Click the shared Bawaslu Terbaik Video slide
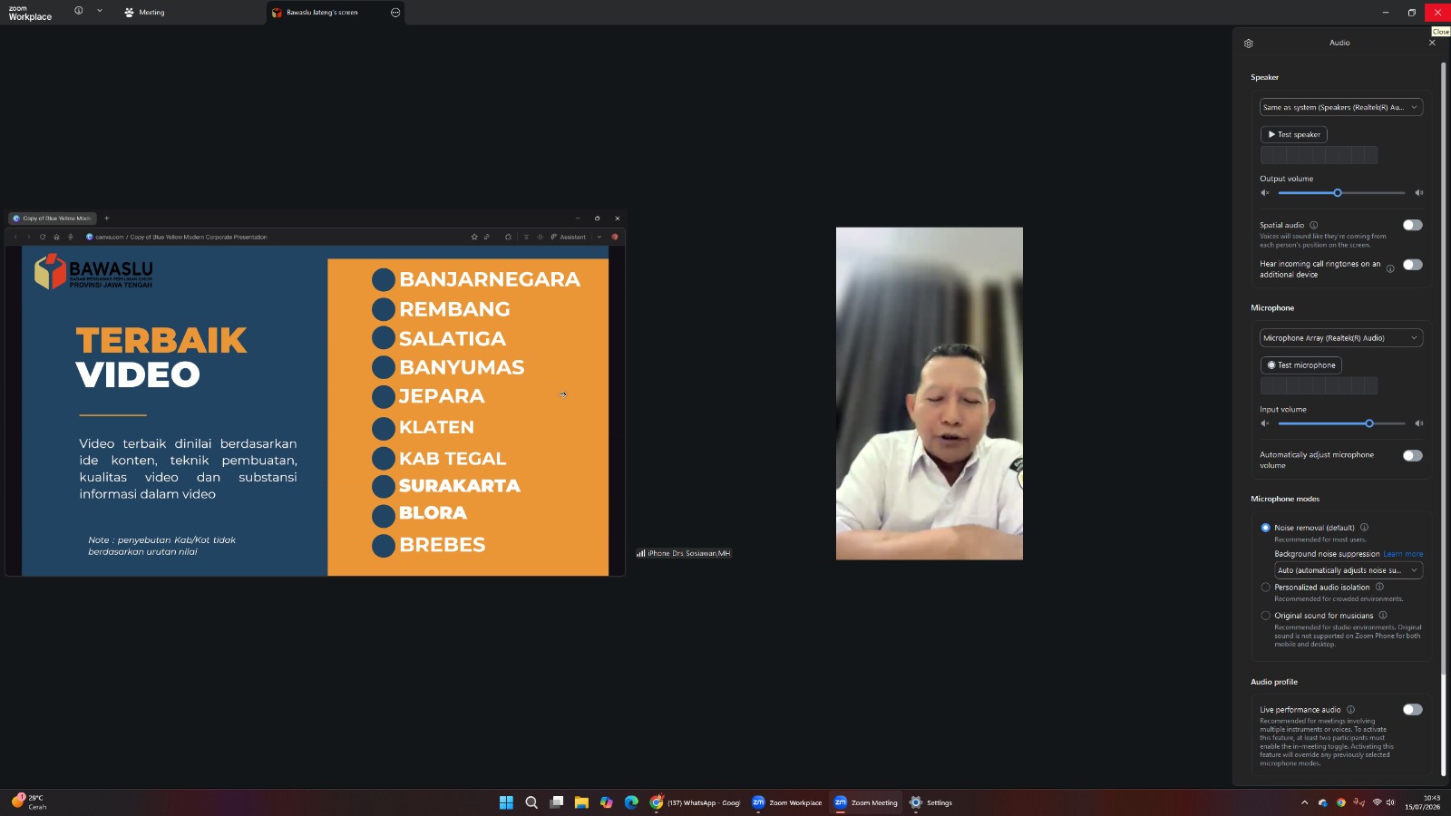 (315, 411)
